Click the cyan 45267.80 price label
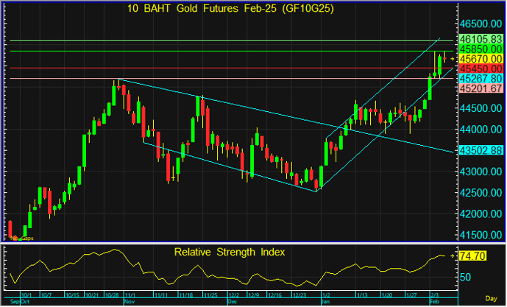 [481, 78]
